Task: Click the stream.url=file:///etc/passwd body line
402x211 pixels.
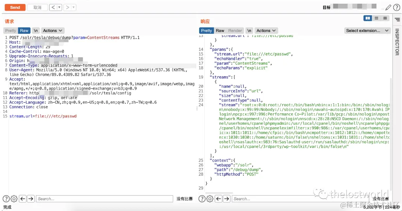Action: (43, 116)
